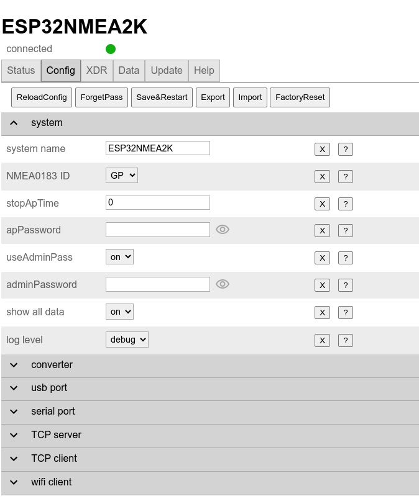Open help for NMEA0183 ID setting
Screen dimensions: 419x504
[x=346, y=176]
